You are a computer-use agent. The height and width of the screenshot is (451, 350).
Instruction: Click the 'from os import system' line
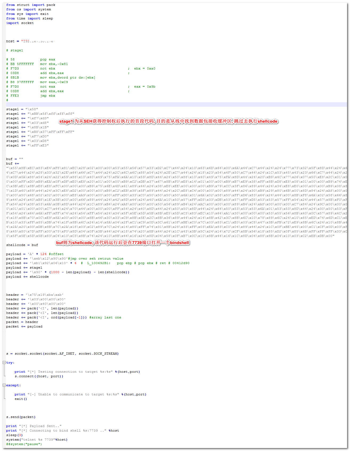click(29, 9)
